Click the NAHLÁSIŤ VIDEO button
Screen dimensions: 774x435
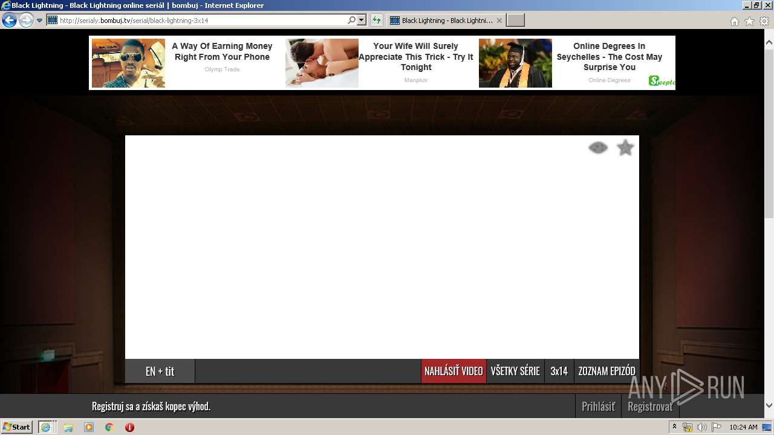click(x=454, y=371)
